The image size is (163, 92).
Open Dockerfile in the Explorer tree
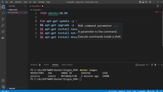tap(14, 13)
